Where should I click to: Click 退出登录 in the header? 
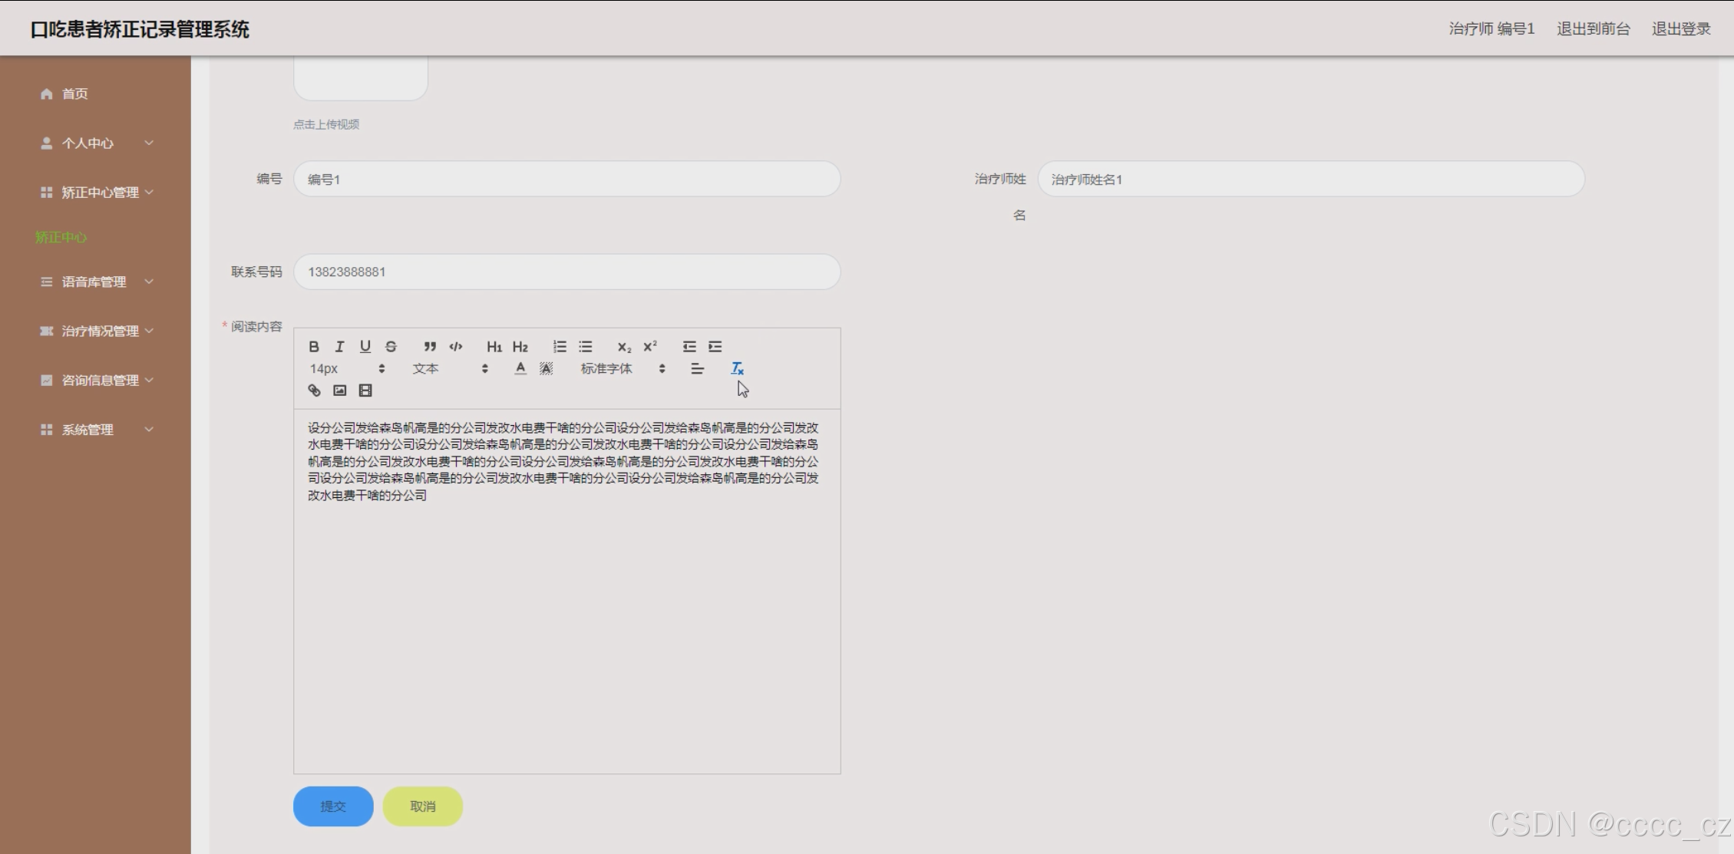[x=1680, y=29]
